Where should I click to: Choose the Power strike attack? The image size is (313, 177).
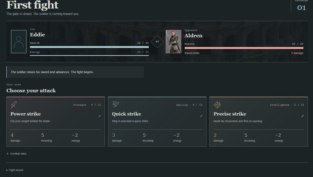pyautogui.click(x=56, y=122)
